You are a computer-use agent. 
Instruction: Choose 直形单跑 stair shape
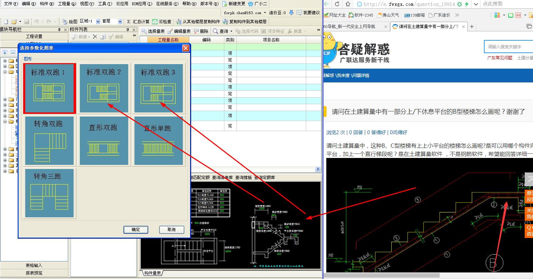click(158, 141)
